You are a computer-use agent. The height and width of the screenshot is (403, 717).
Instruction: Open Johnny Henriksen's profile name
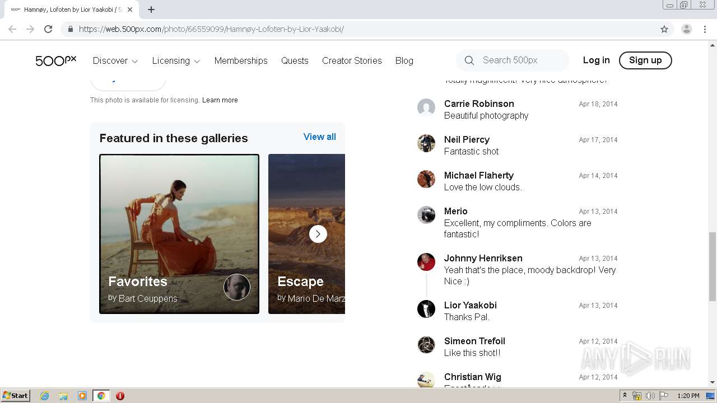point(483,258)
